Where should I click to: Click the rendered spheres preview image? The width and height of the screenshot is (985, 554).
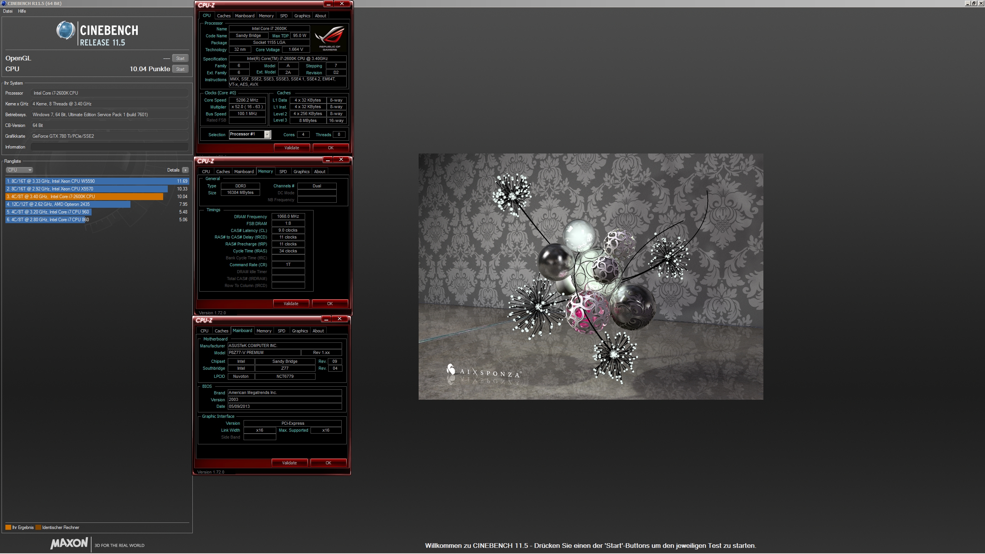pos(591,276)
